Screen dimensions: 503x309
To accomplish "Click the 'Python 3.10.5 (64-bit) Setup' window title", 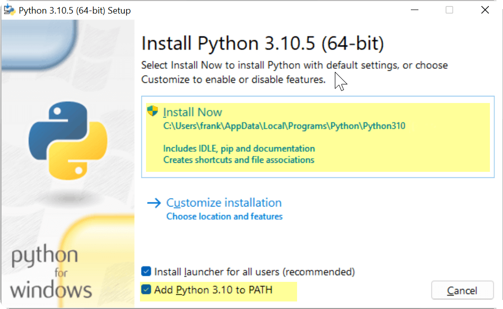I will 75,11.
